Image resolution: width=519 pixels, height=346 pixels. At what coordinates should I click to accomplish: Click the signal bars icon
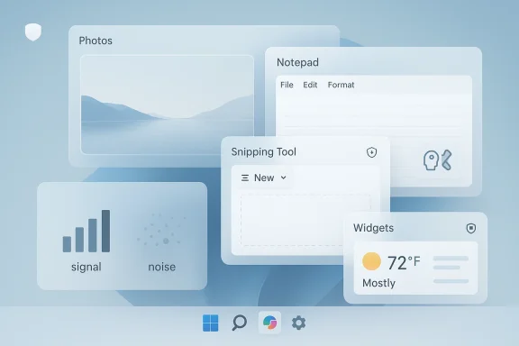tap(86, 231)
